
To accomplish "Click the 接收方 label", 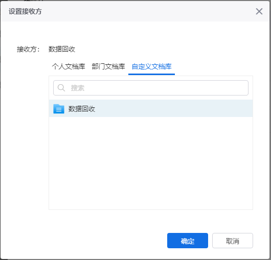I will [28, 49].
